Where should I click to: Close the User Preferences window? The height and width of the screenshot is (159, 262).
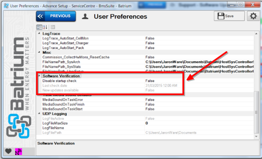[252, 4]
